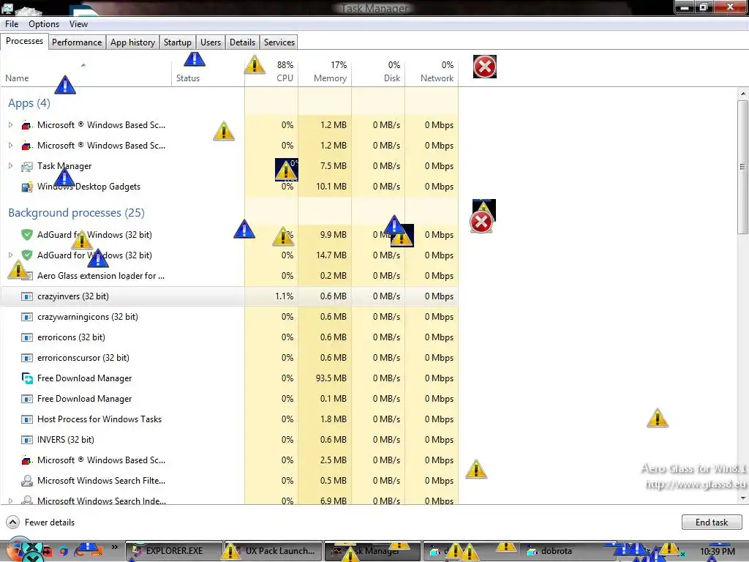Collapse view with Fewer details chevron
The height and width of the screenshot is (562, 749).
coord(13,522)
